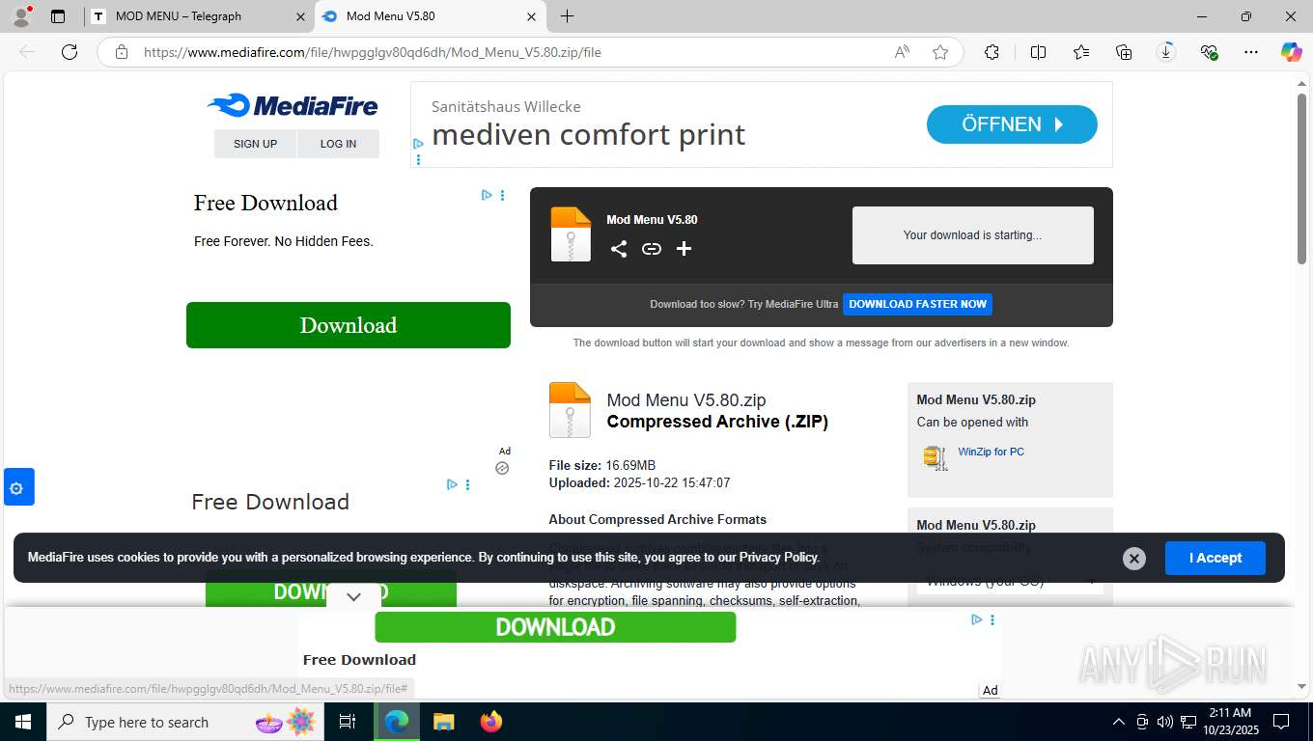
Task: Add page to favorites star icon
Action: coord(940,52)
